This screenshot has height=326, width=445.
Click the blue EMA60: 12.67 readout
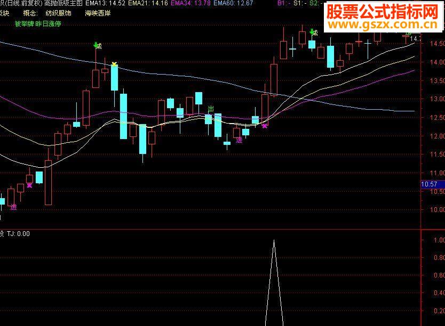pos(233,3)
